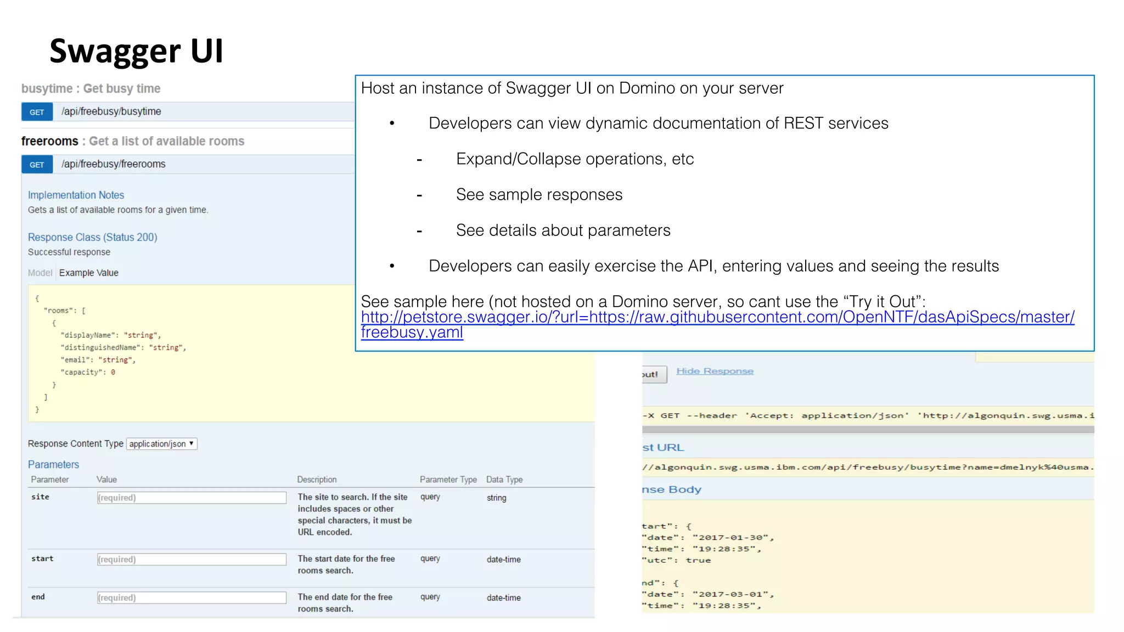The height and width of the screenshot is (632, 1124).
Task: Click the 'See sample responses' bullet
Action: 539,195
